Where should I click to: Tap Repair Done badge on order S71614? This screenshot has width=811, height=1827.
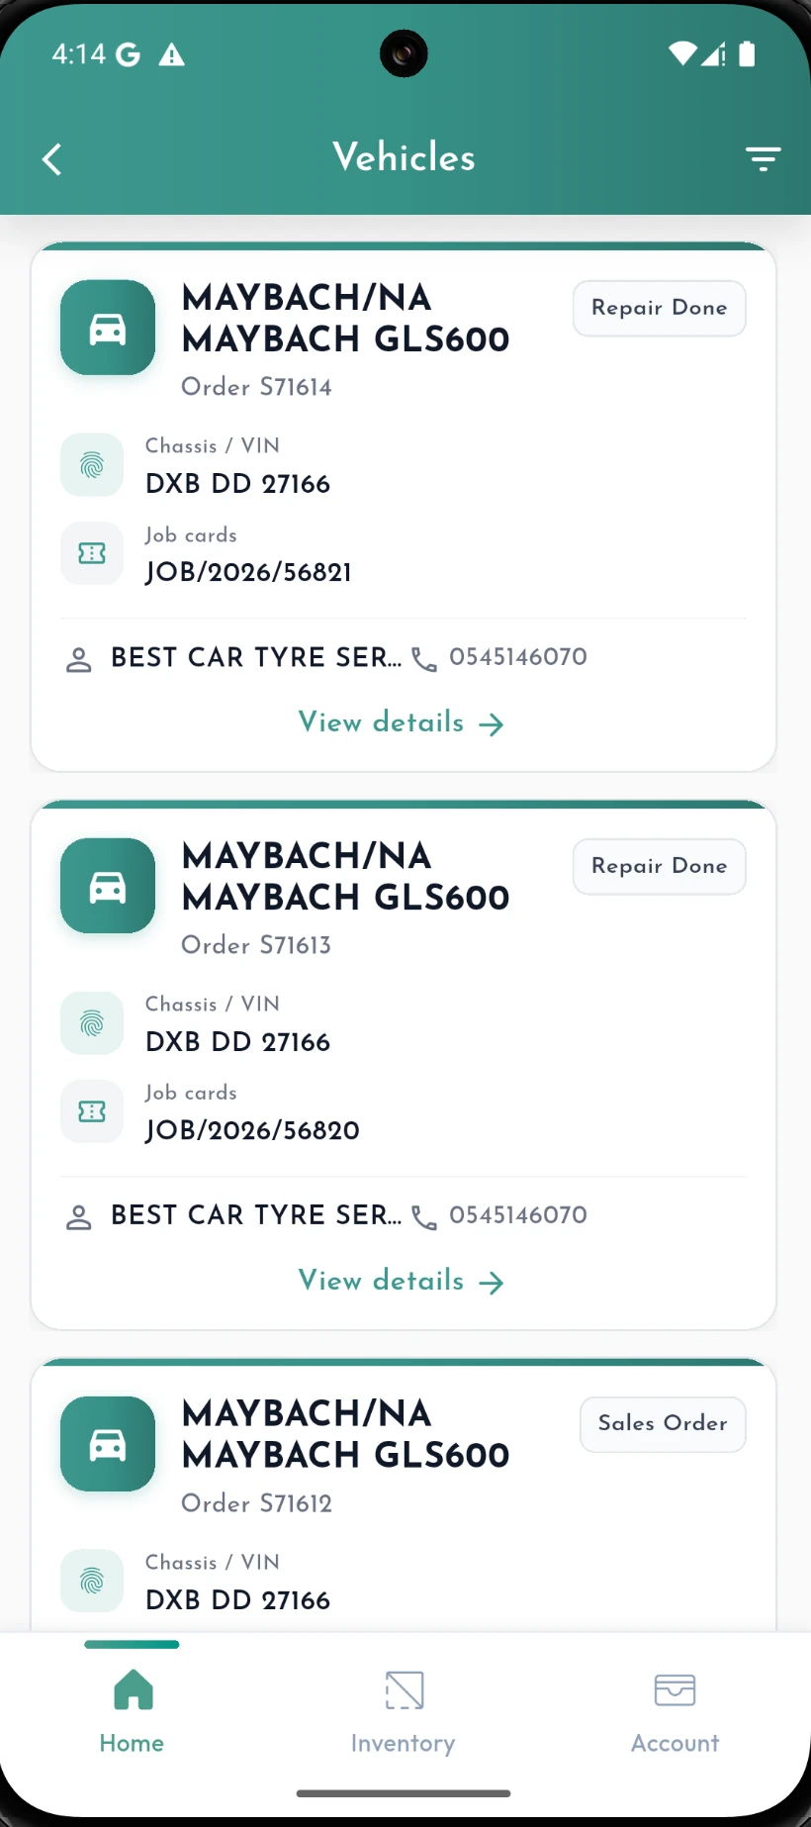click(660, 309)
